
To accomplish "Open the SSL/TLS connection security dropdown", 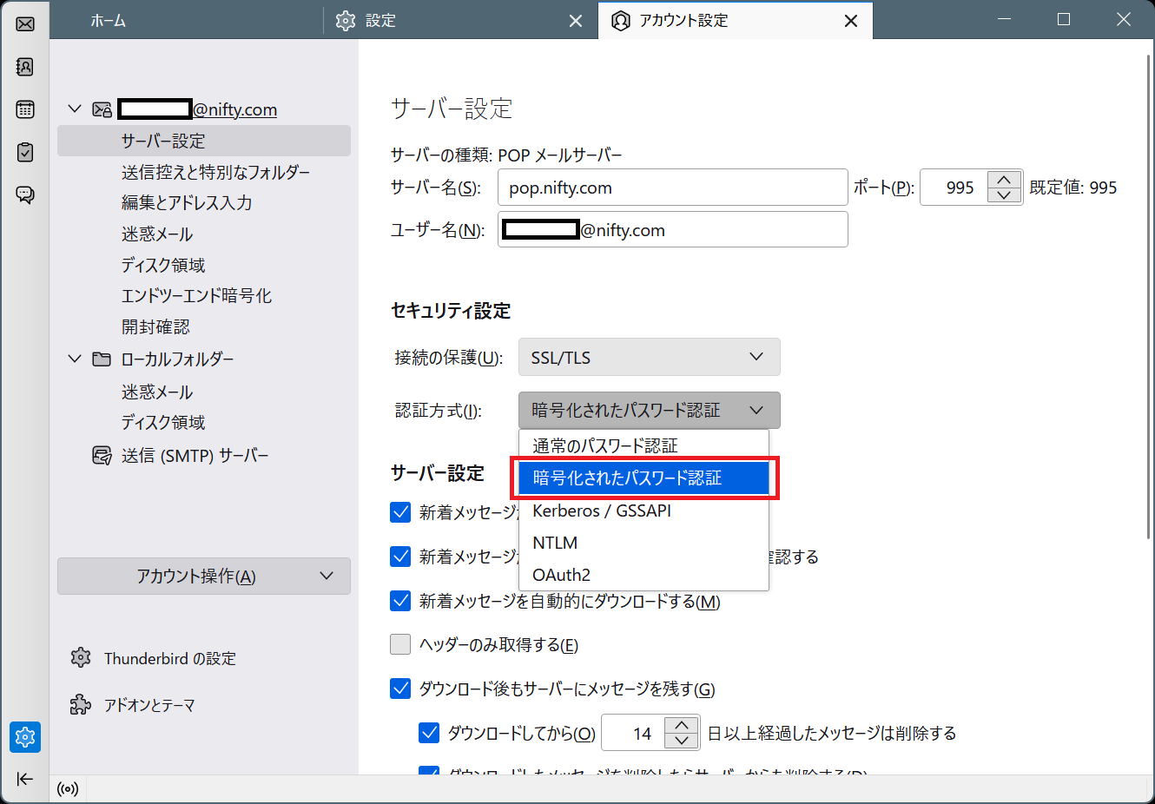I will click(x=649, y=357).
